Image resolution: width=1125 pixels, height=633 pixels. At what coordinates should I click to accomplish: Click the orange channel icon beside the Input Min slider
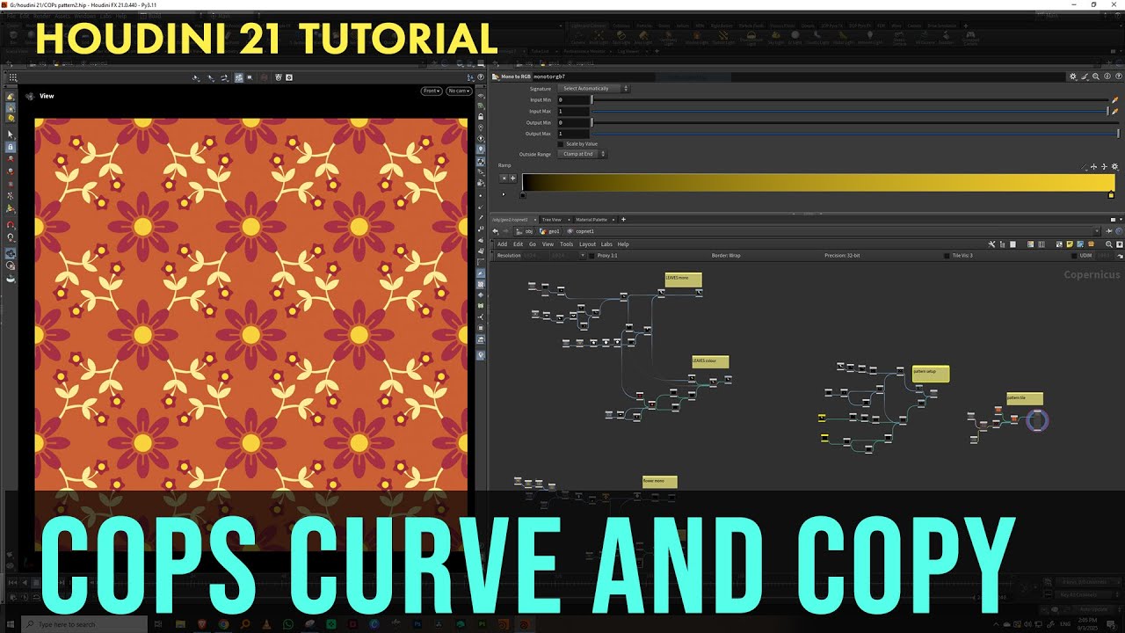(1115, 99)
